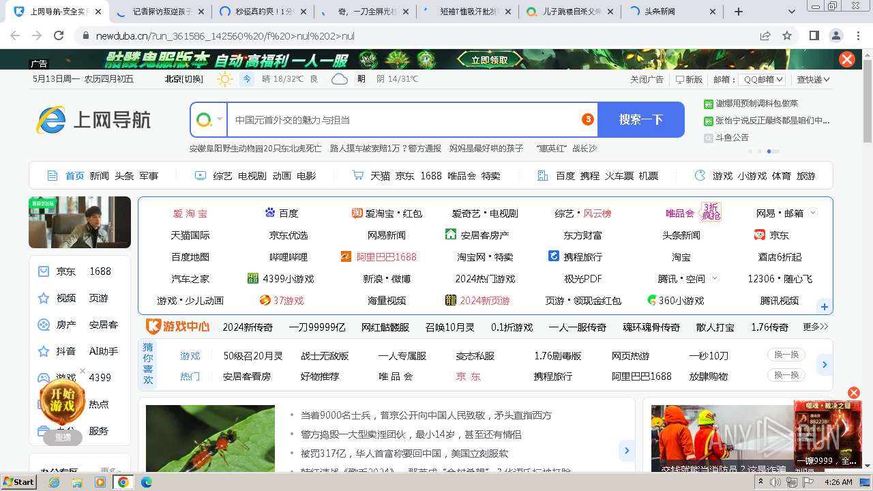Open 4399小游戏 link
Viewport: 873px width, 491px height.
coord(280,279)
